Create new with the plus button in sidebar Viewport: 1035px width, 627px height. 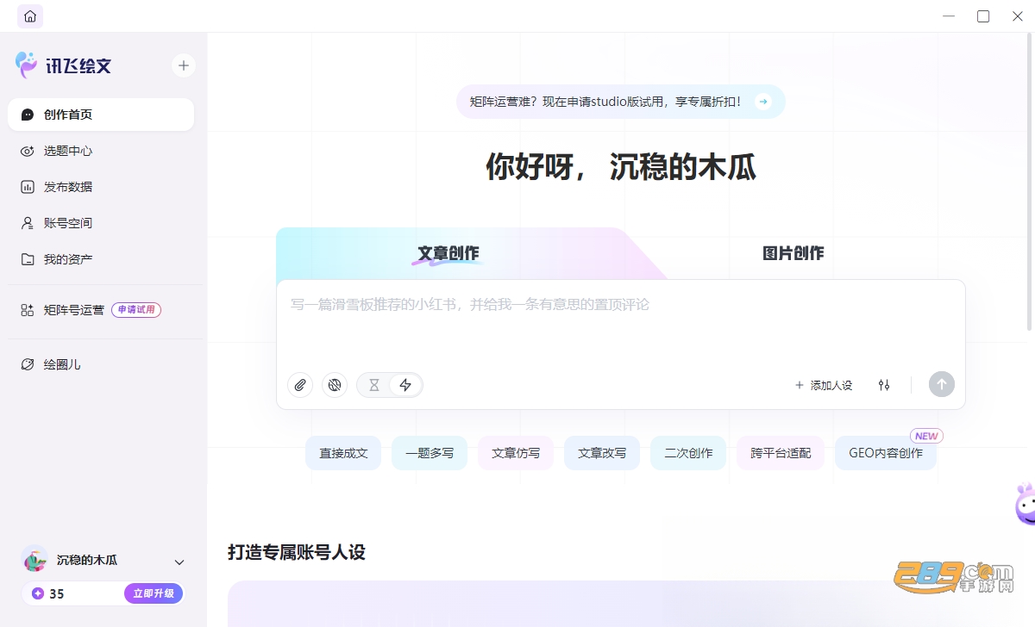pyautogui.click(x=183, y=65)
